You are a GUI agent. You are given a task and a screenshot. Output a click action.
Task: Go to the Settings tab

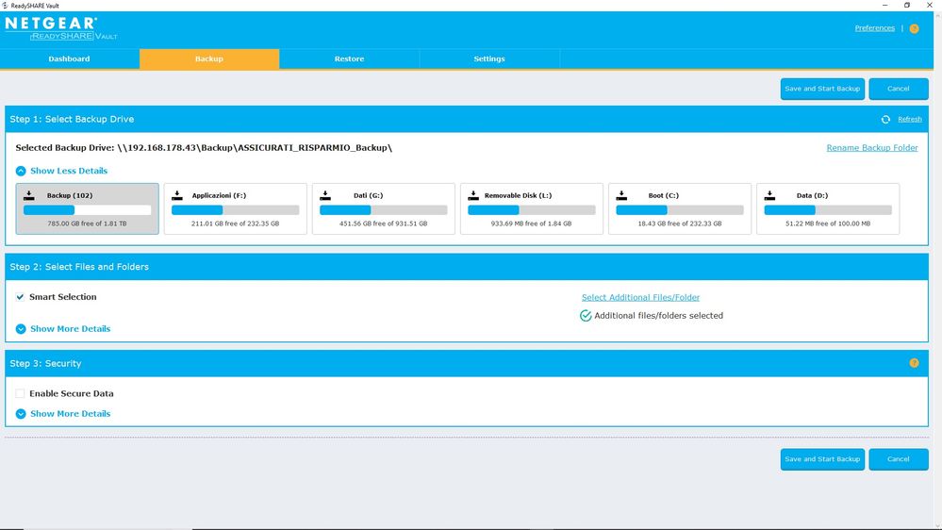click(x=489, y=58)
